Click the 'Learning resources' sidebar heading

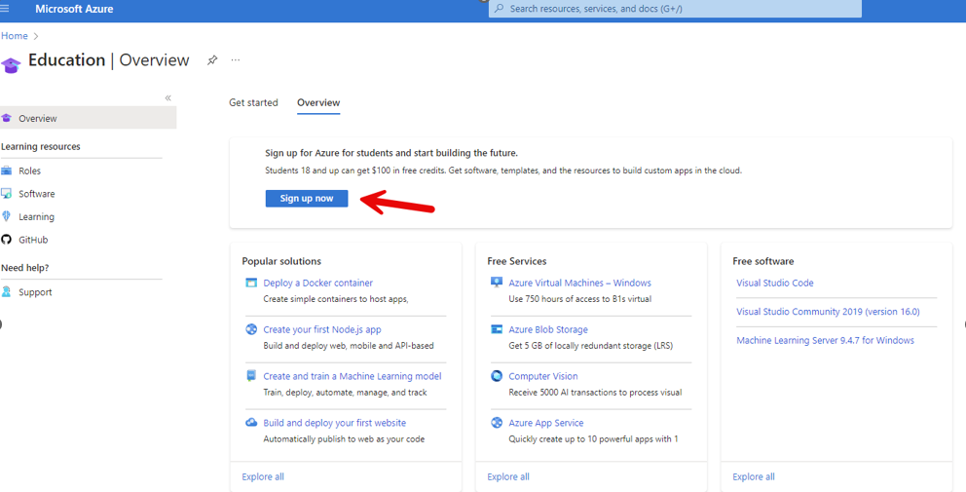point(41,147)
